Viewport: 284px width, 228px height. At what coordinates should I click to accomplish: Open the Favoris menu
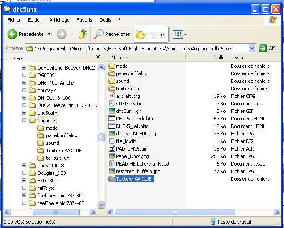point(84,20)
